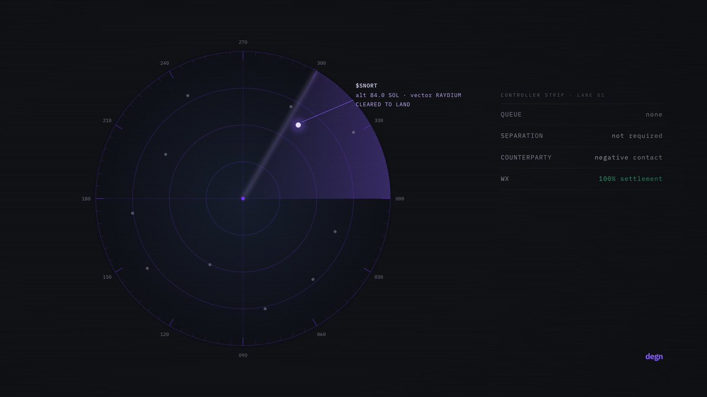Select the QUEUE label

(511, 115)
